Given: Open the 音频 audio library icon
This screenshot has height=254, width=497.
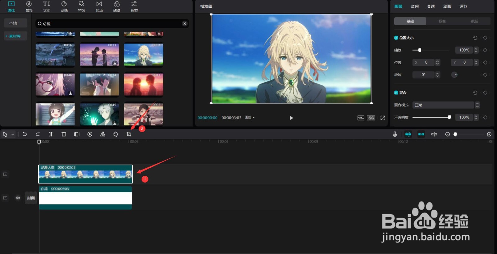Looking at the screenshot, I should point(29,6).
